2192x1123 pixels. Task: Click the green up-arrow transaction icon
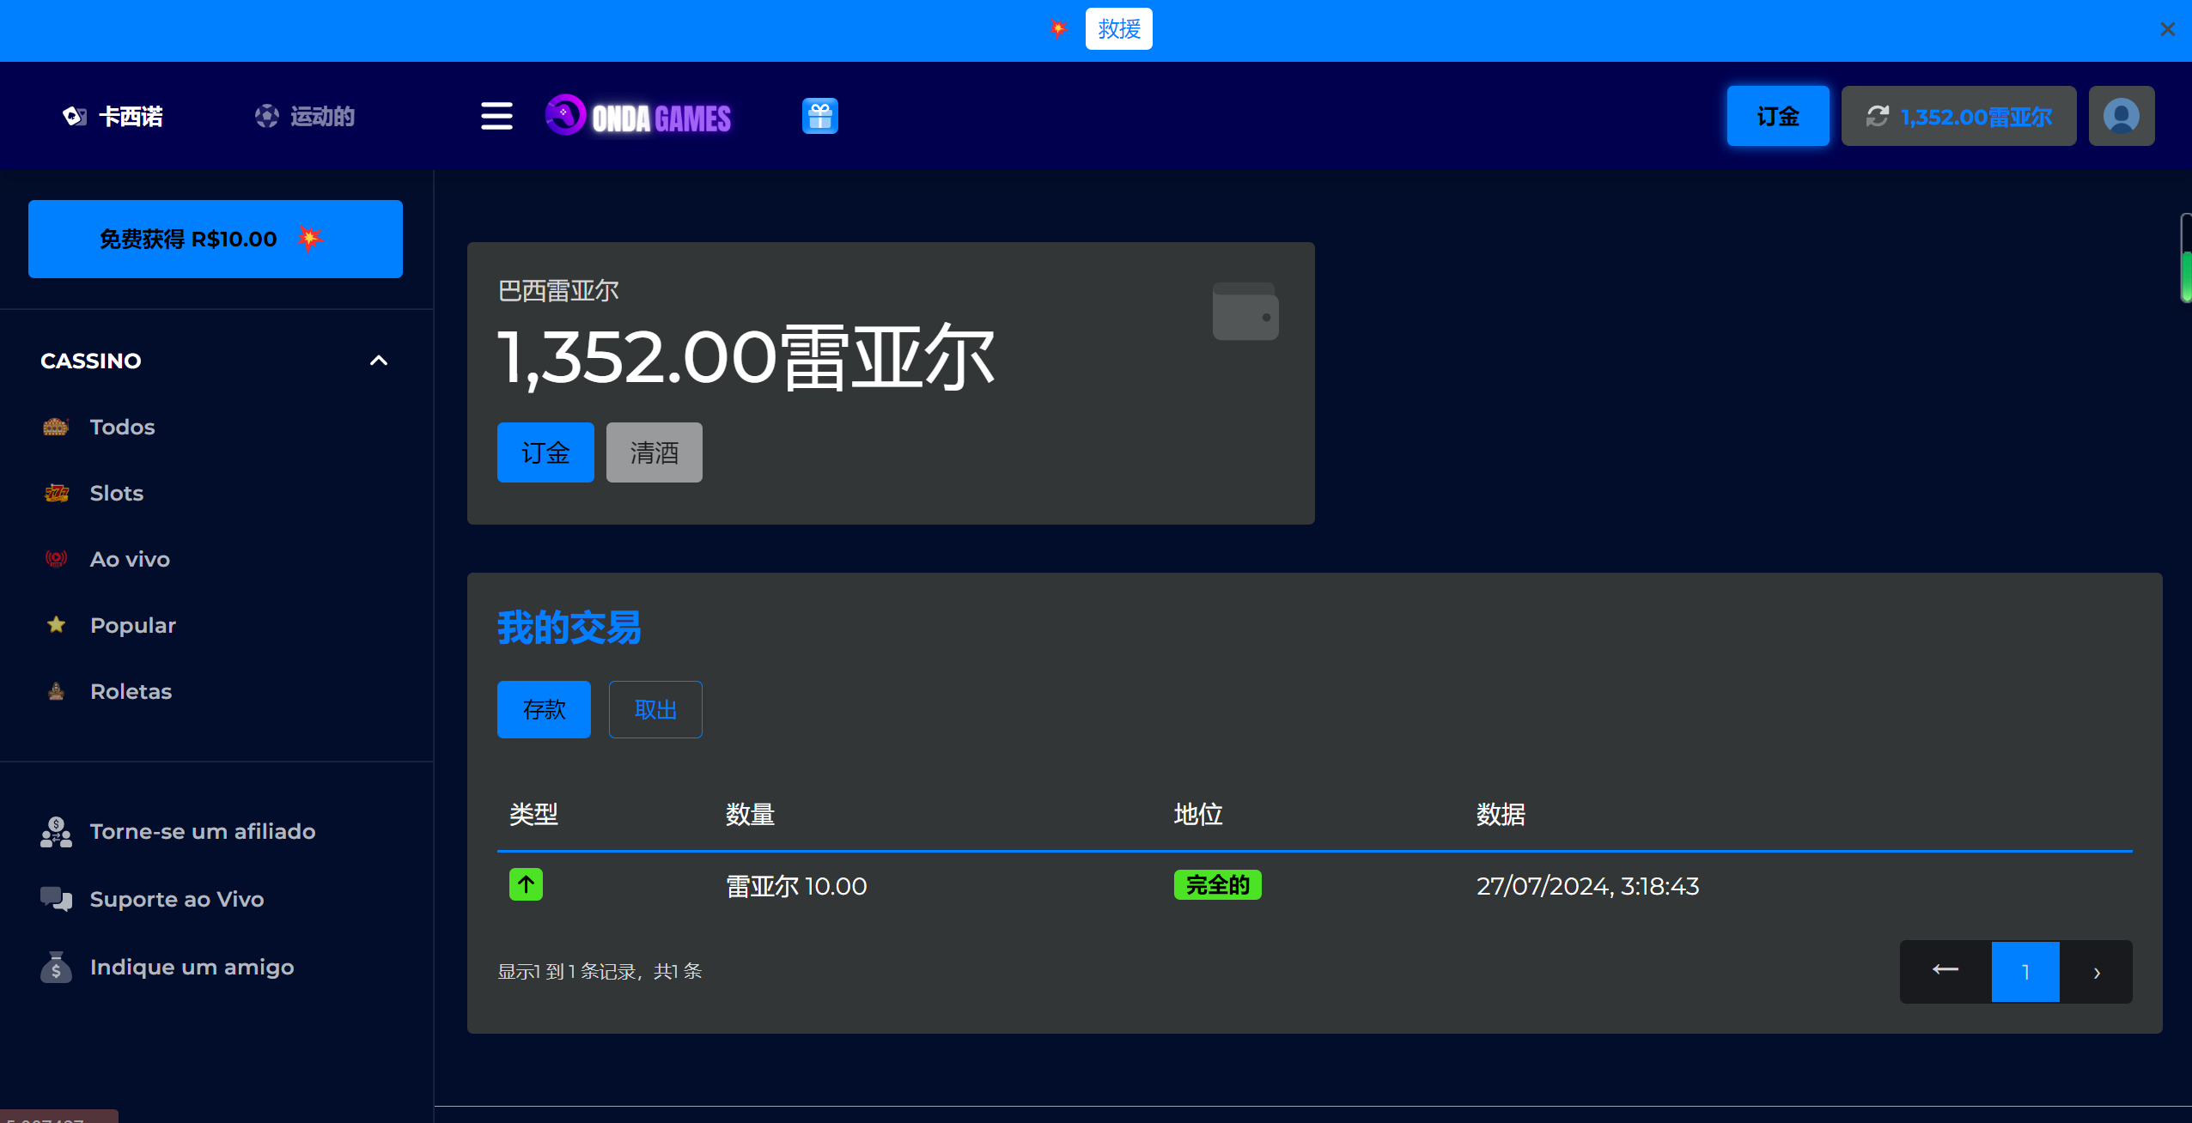click(x=526, y=884)
